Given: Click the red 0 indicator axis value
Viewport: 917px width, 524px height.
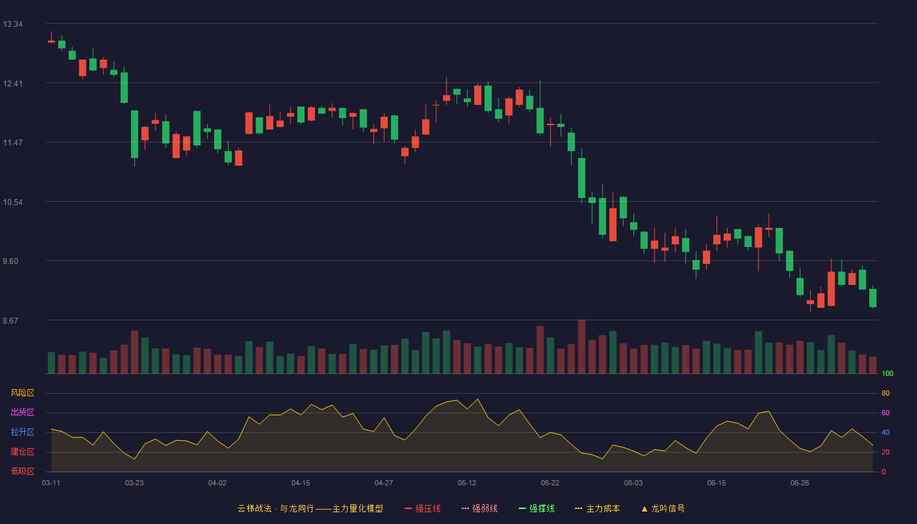Looking at the screenshot, I should pos(884,472).
